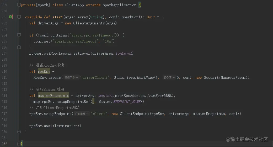Image resolution: width=273 pixels, height=147 pixels.
Task: Click the comment '注册ClientEndpoint端点'
Action: tap(58, 108)
